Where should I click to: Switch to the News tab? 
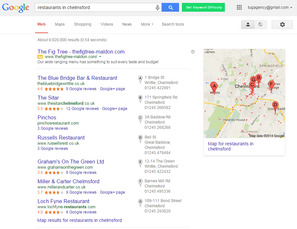(127, 24)
